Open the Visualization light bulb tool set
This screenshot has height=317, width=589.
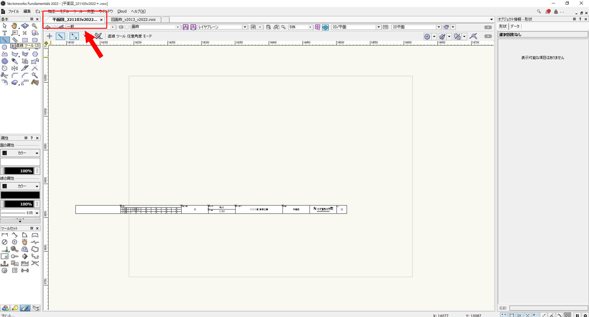pyautogui.click(x=15, y=308)
